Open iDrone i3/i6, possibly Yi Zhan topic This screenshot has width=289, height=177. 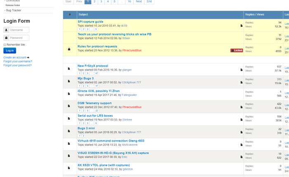[99, 91]
